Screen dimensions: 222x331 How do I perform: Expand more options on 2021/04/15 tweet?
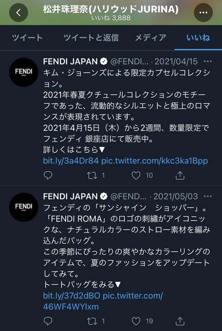(208, 62)
